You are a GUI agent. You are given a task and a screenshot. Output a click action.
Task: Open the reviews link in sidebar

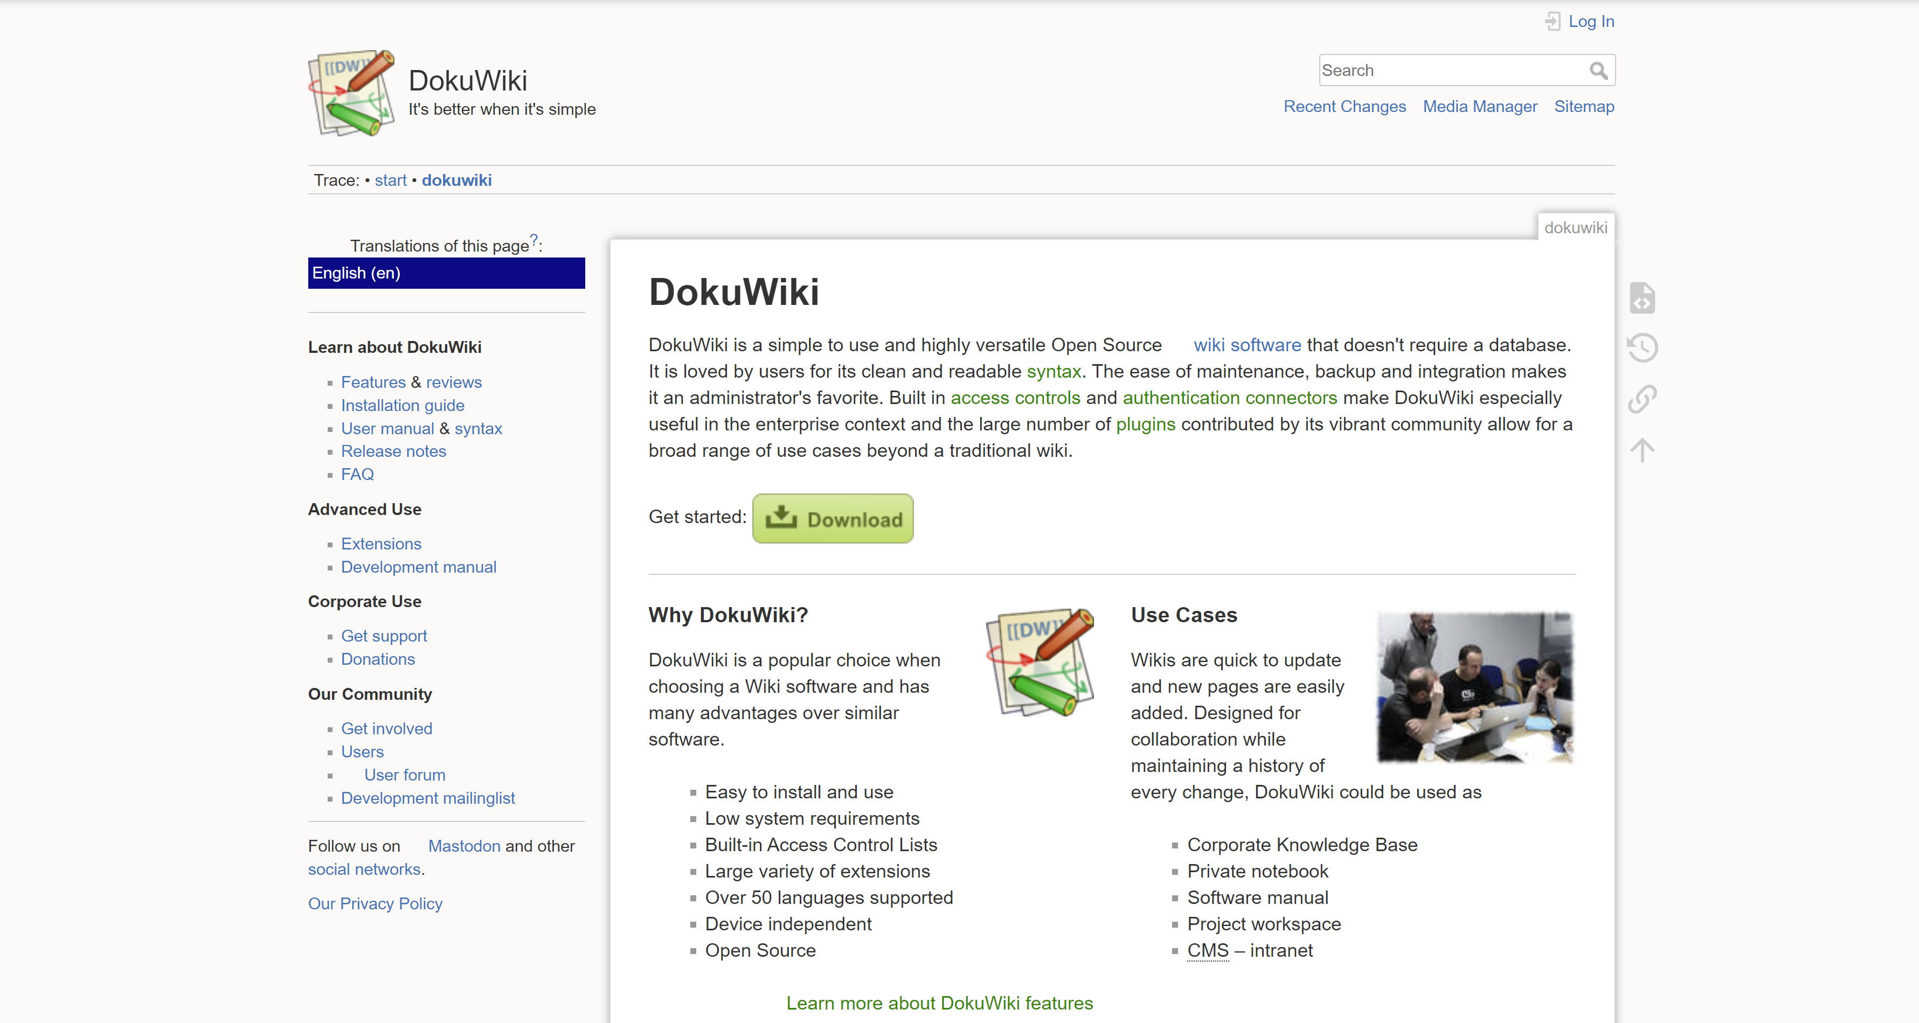pyautogui.click(x=454, y=382)
